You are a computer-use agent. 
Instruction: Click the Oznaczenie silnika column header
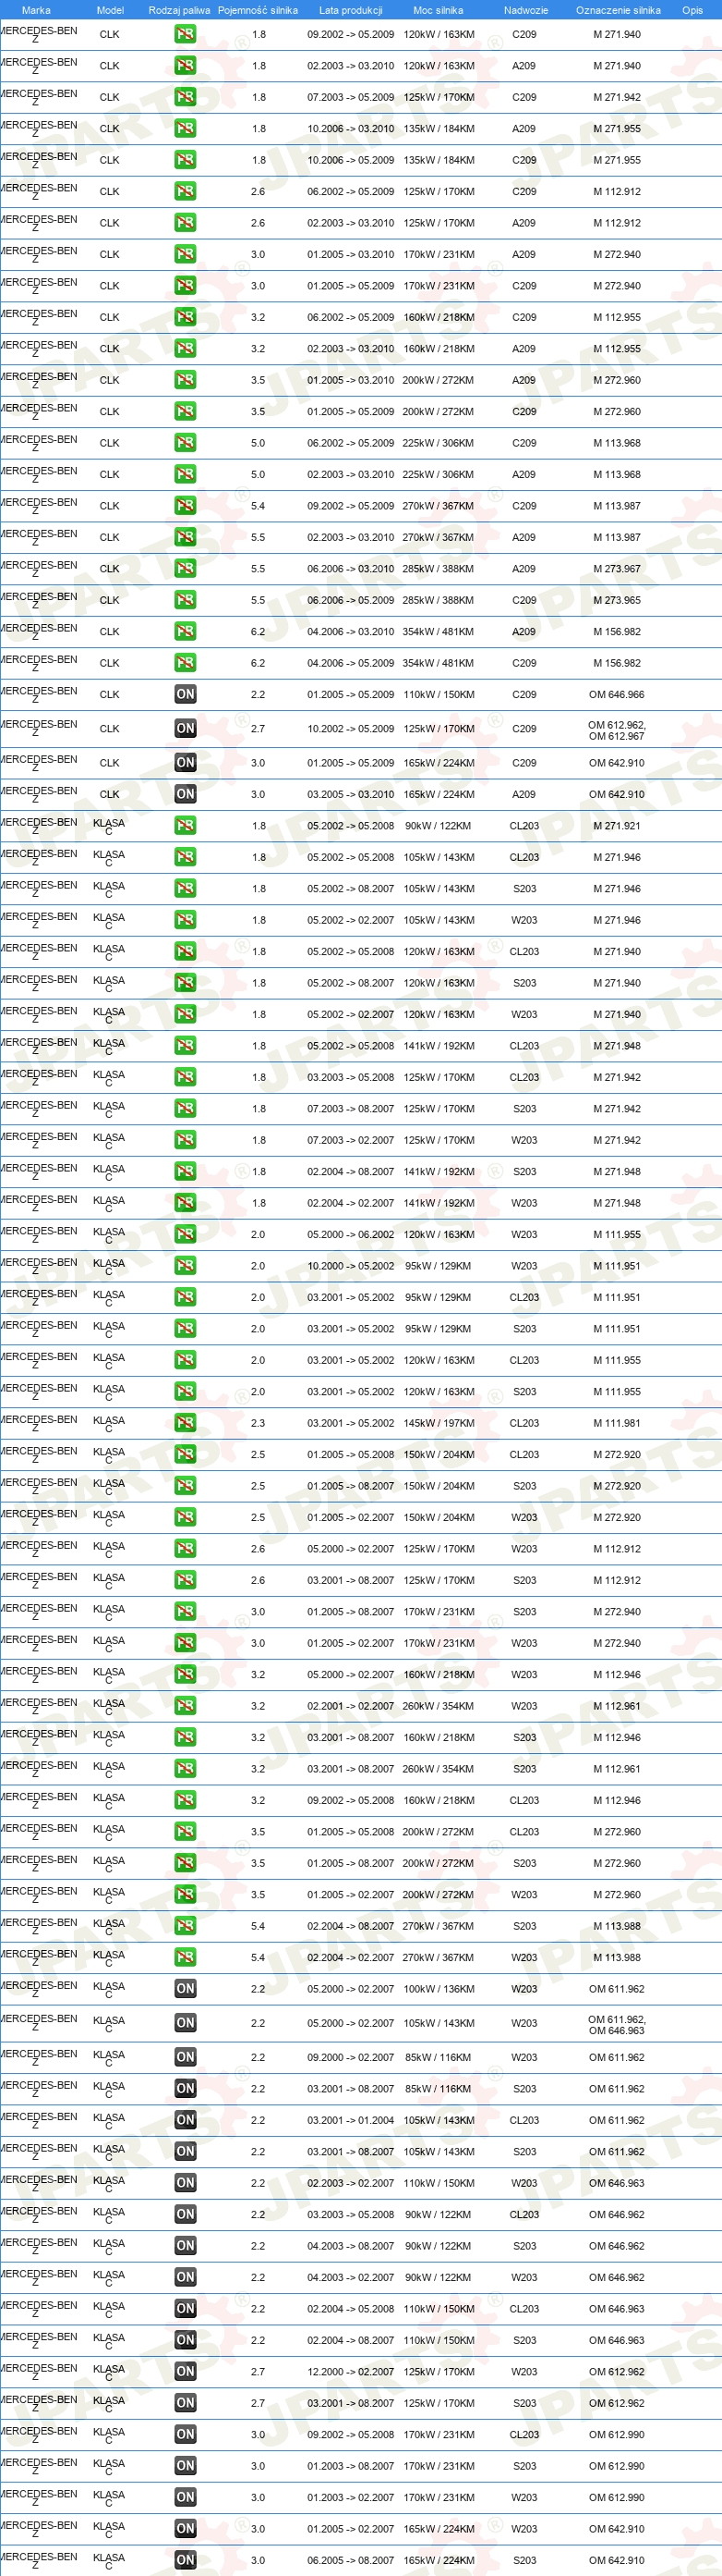click(x=619, y=10)
